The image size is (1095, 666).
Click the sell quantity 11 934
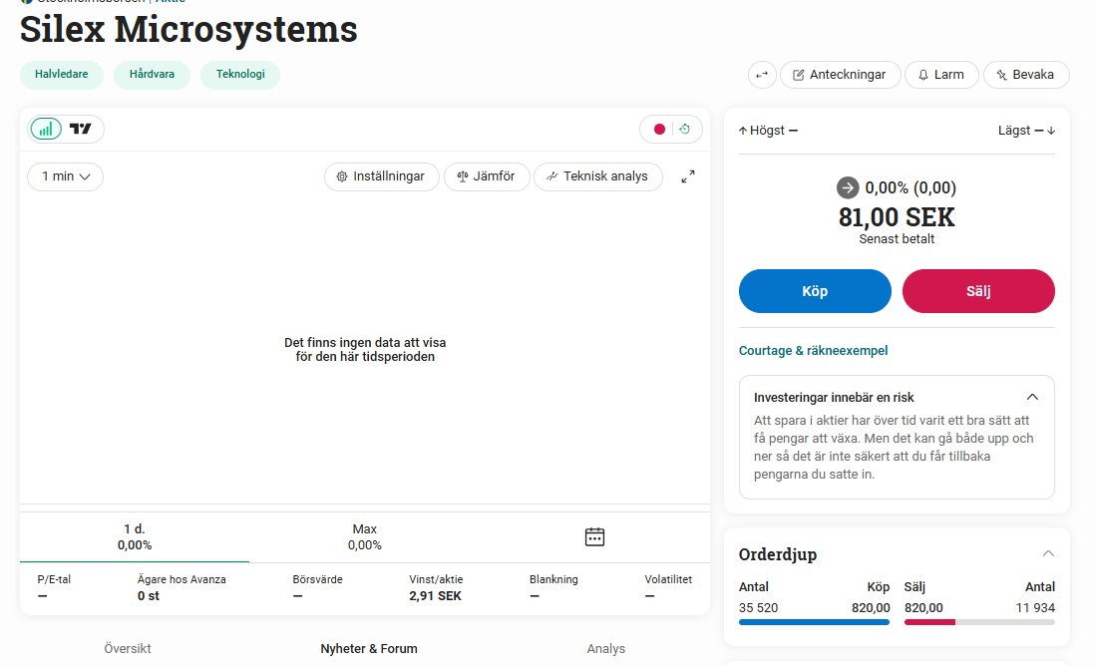click(x=1035, y=607)
